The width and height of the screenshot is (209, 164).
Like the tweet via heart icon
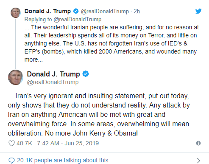coord(11,143)
